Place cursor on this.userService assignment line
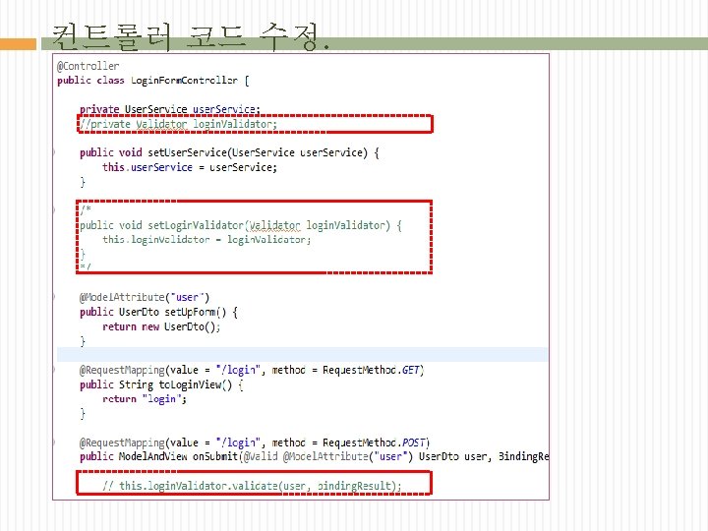This screenshot has width=708, height=531. (190, 167)
